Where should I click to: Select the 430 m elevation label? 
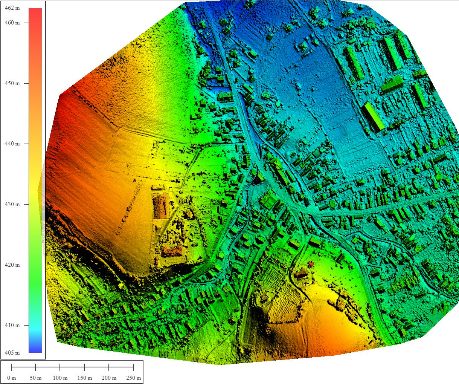[12, 204]
